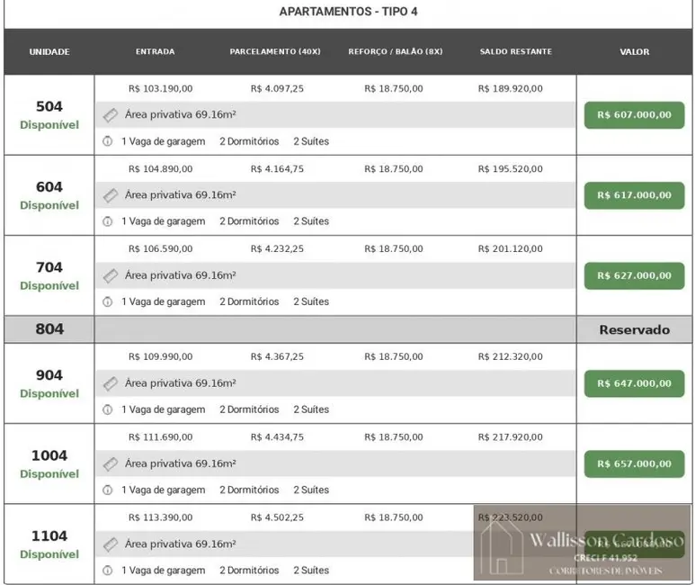Click the Disponível status under unit 504
Viewport: 695px width, 585px height.
(x=49, y=124)
